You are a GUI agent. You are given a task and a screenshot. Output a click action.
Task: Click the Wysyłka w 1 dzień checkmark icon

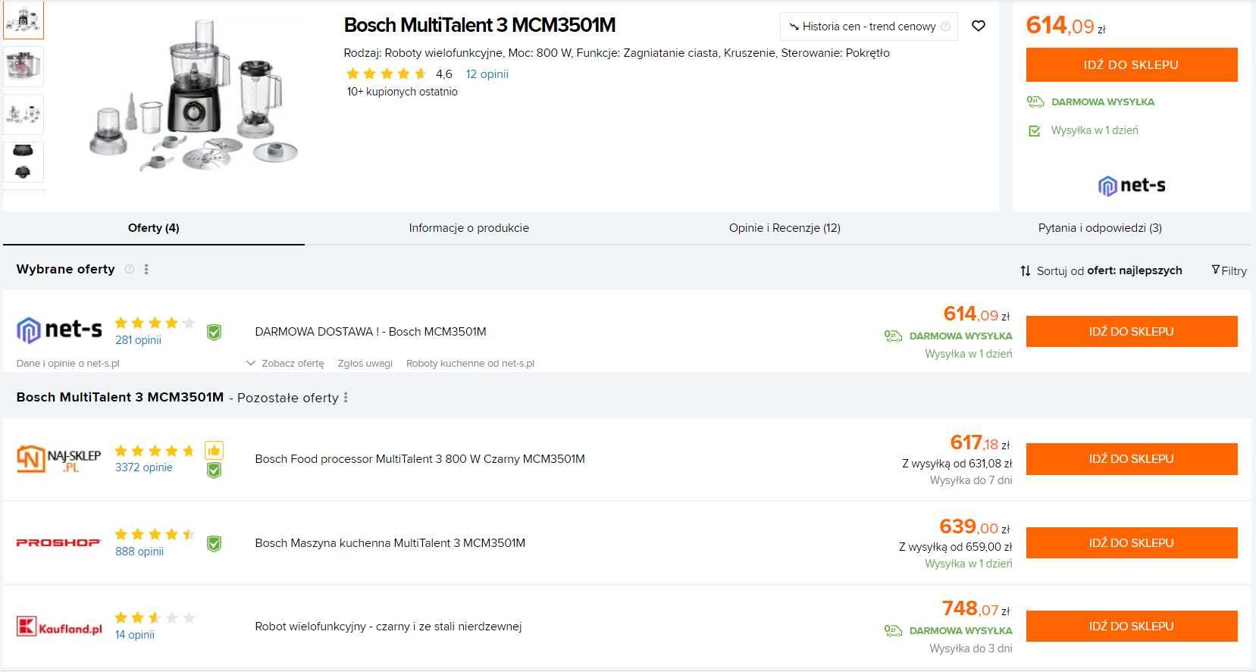(x=1034, y=131)
